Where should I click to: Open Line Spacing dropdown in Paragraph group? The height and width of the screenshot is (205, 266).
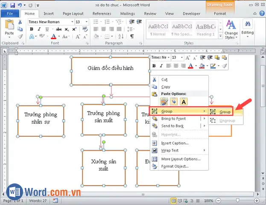[130, 29]
